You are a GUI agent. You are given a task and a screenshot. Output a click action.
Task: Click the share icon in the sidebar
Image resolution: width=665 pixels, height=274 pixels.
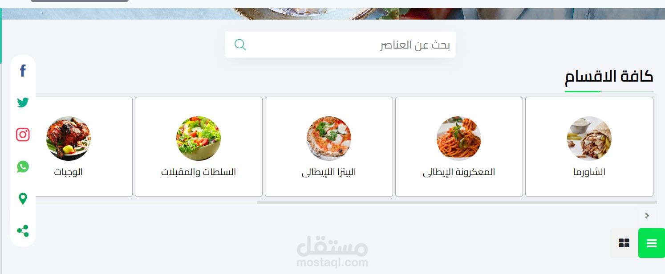coord(23,231)
